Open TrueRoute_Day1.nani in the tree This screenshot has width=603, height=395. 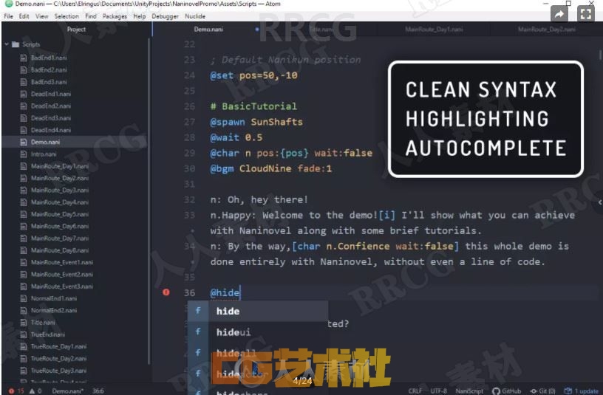pos(58,346)
